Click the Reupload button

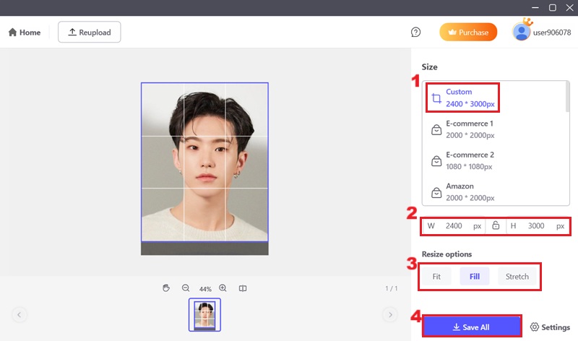click(89, 32)
